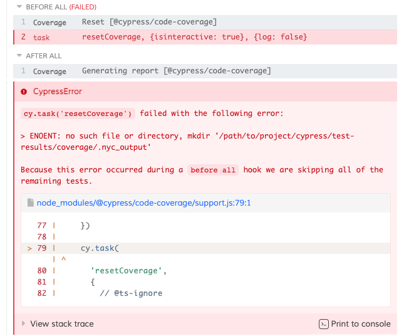The width and height of the screenshot is (404, 336).
Task: Click the terminal icon in Print to console
Action: 324,324
